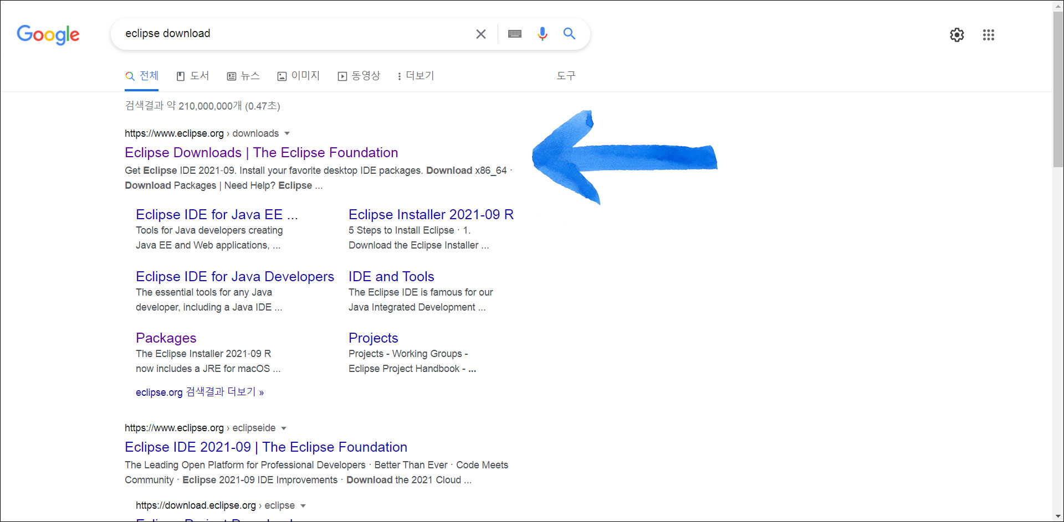The height and width of the screenshot is (522, 1064).
Task: Open Google settings gear icon
Action: pyautogui.click(x=957, y=35)
